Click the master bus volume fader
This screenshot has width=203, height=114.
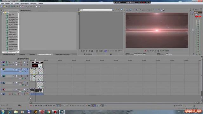point(193,30)
